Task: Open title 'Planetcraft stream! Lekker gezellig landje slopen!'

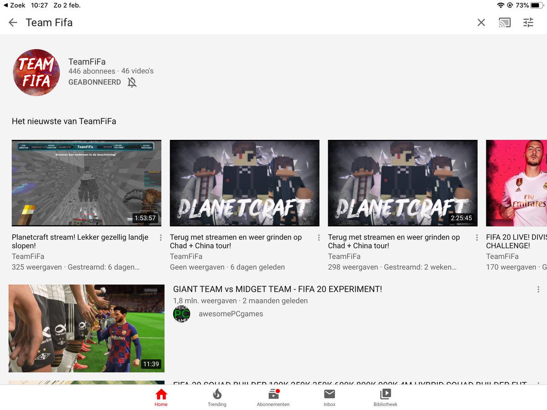Action: pos(80,241)
